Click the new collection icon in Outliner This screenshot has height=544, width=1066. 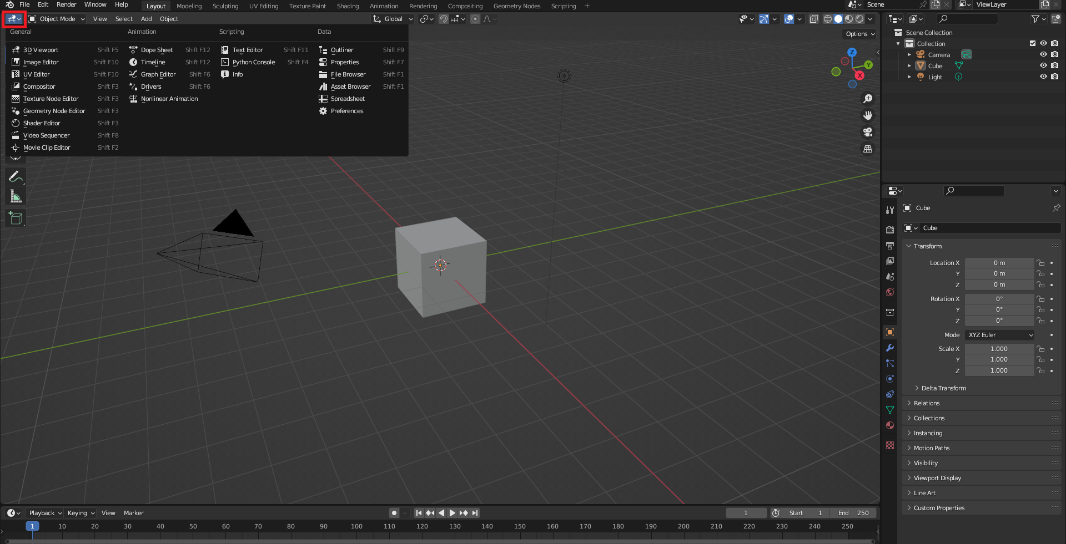1055,19
